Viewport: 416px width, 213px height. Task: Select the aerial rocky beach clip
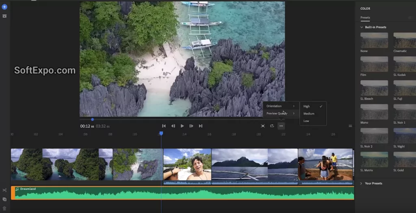pos(138,165)
